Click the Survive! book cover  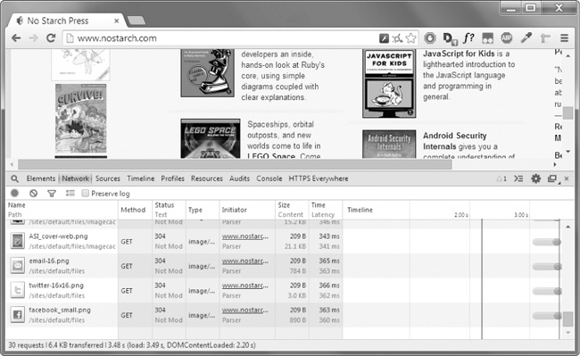pos(81,119)
